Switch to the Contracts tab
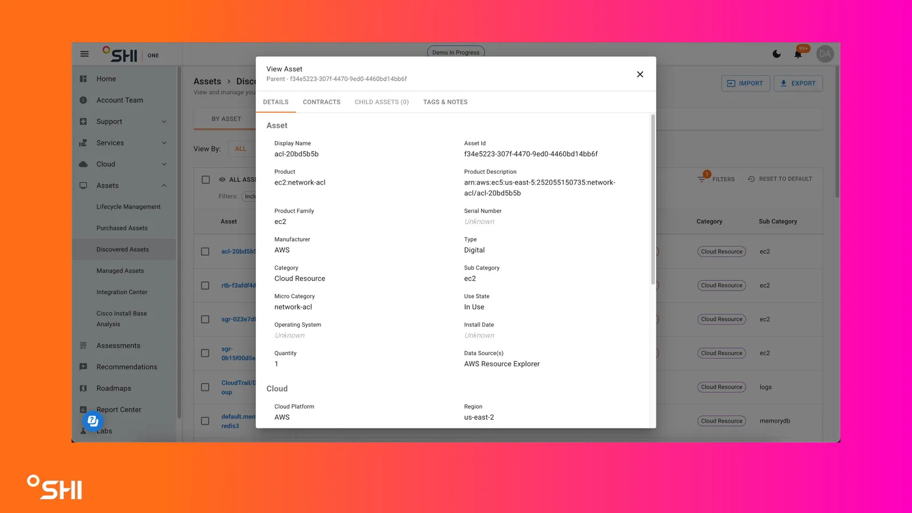The image size is (912, 513). tap(321, 102)
